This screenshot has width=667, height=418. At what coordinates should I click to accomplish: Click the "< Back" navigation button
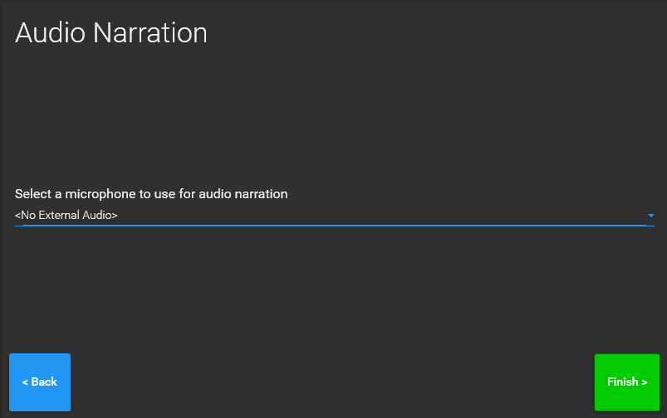tap(40, 382)
